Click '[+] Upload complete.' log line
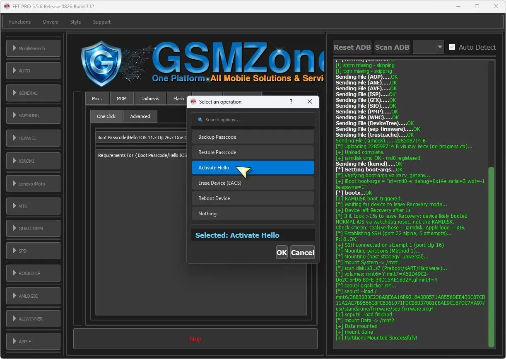This screenshot has height=359, width=506. coord(359,152)
